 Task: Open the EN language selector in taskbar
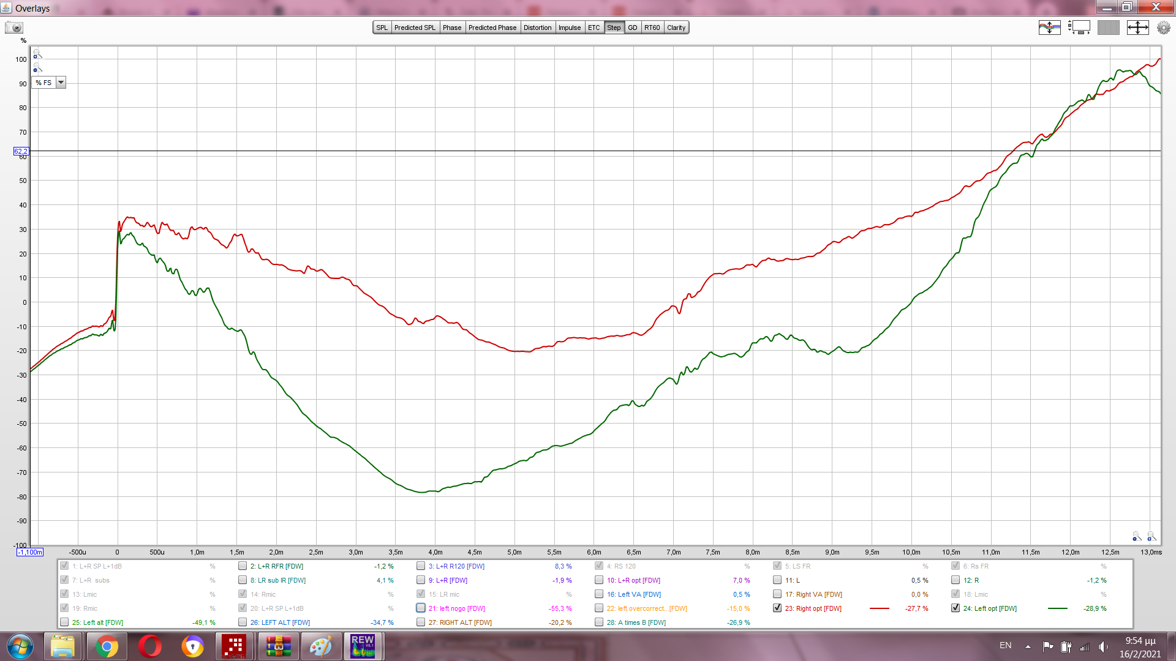[x=1005, y=646]
